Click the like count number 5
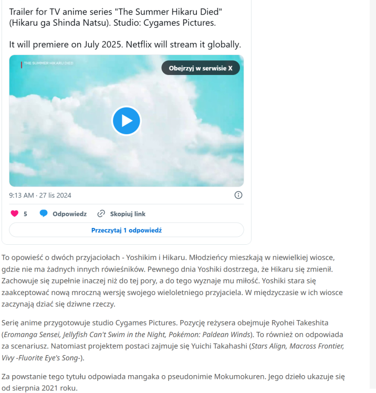376x393 pixels. pos(25,214)
